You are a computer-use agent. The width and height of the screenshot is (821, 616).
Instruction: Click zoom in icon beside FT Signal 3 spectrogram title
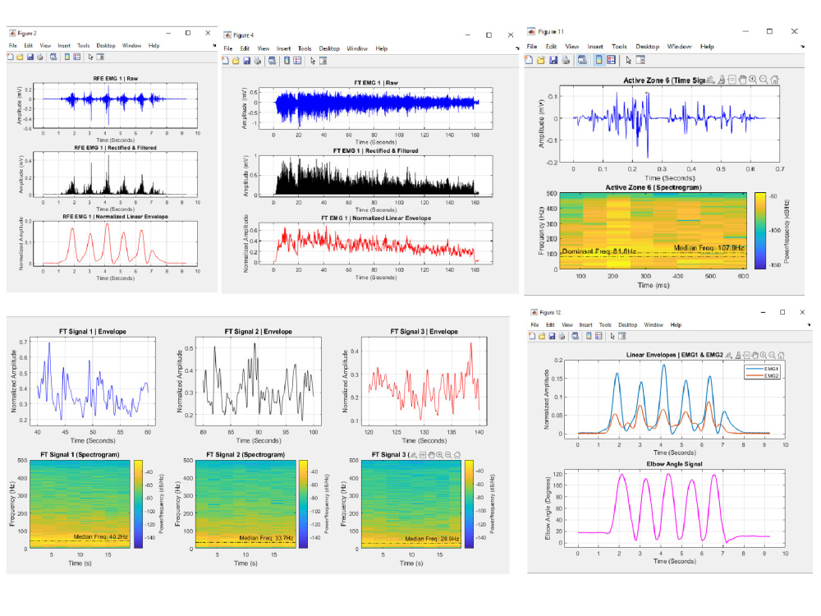439,455
